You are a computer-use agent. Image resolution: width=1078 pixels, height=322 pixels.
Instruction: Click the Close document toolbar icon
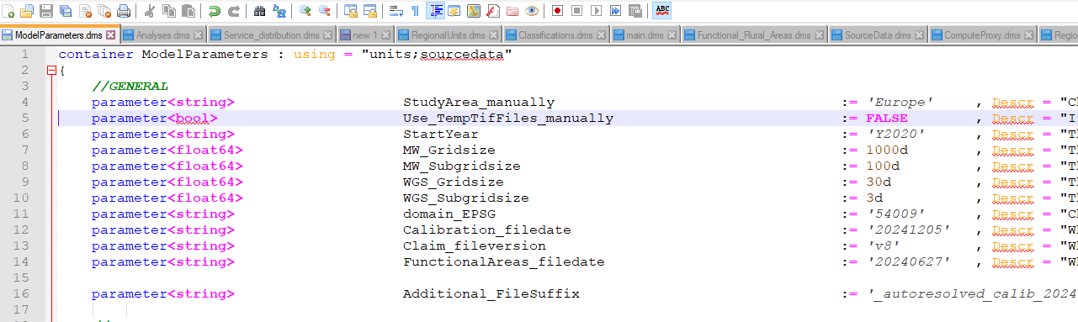[85, 11]
